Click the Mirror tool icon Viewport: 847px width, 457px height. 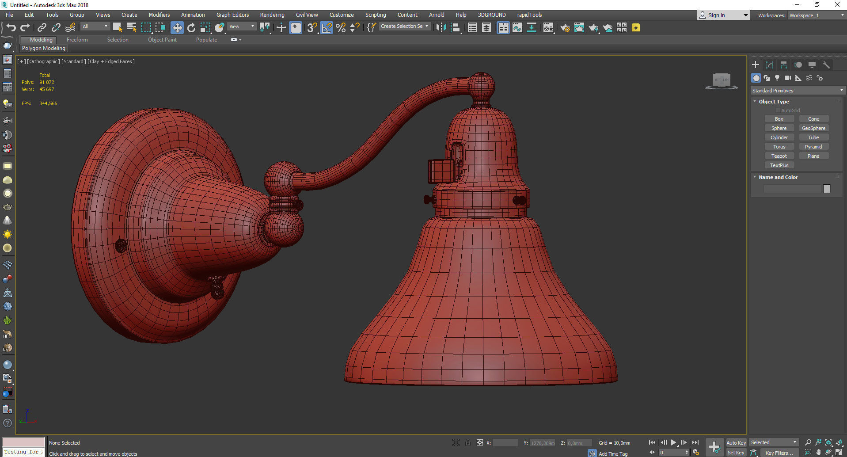point(441,28)
